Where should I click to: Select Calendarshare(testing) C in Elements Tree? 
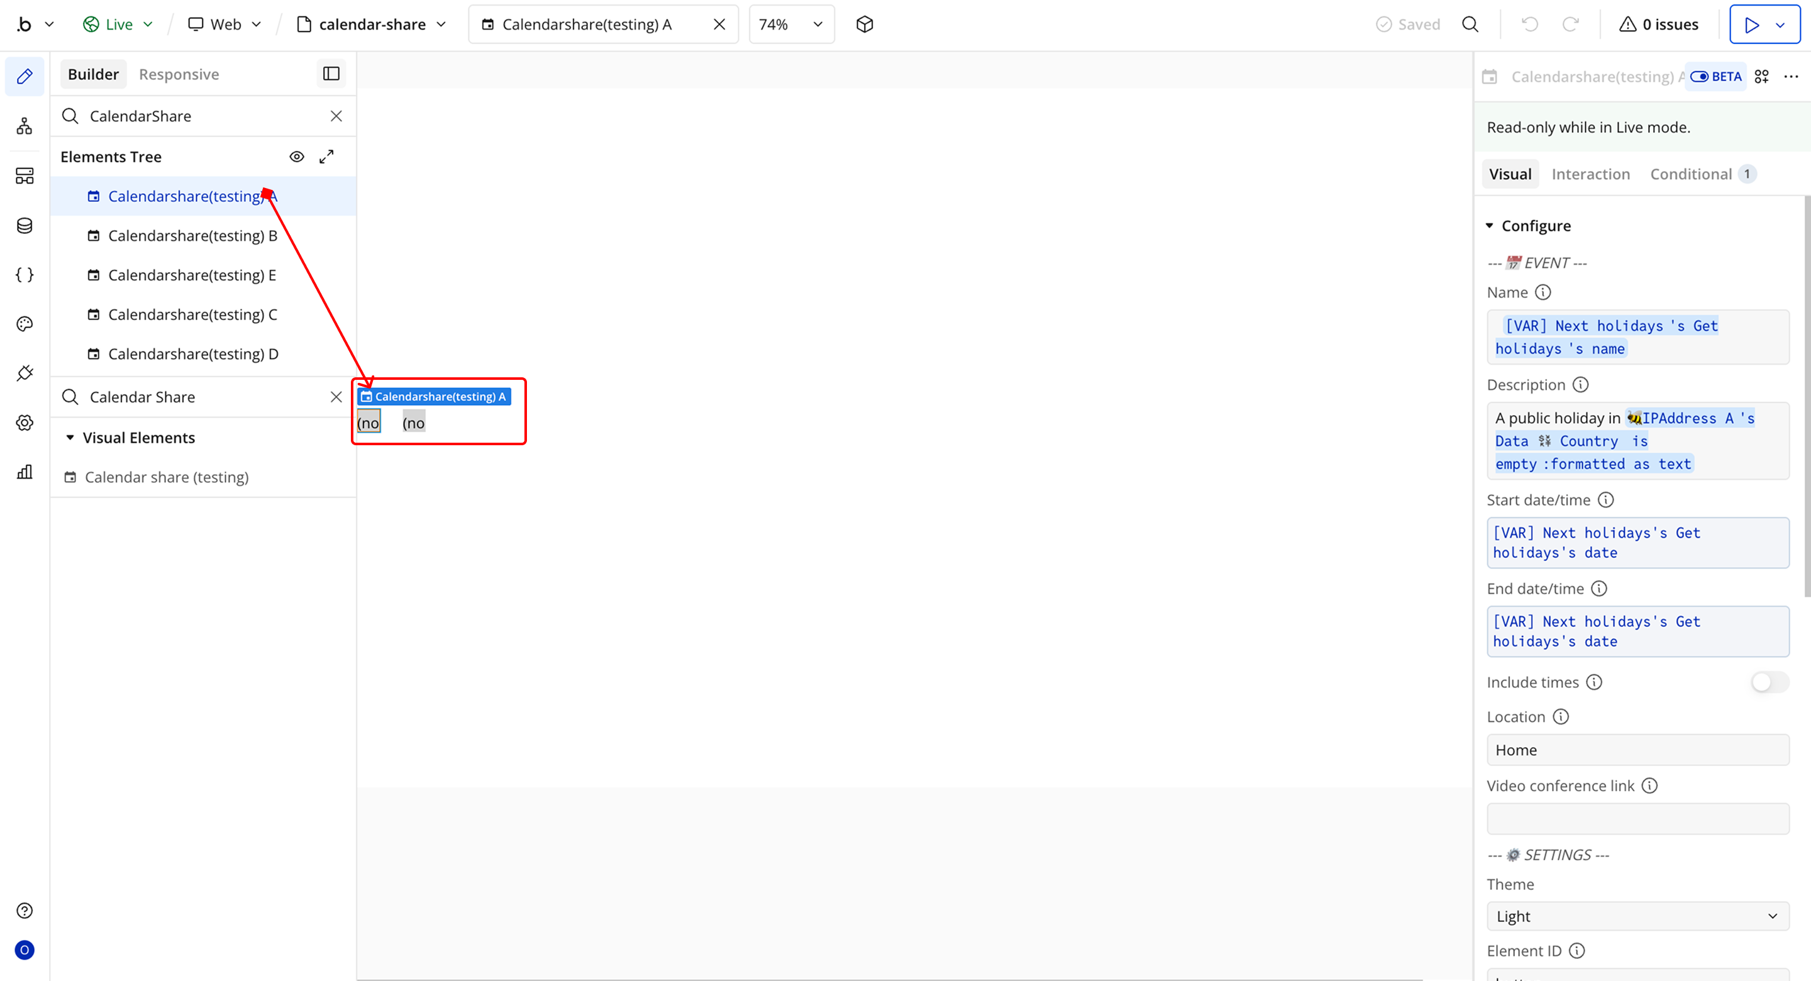(x=192, y=314)
